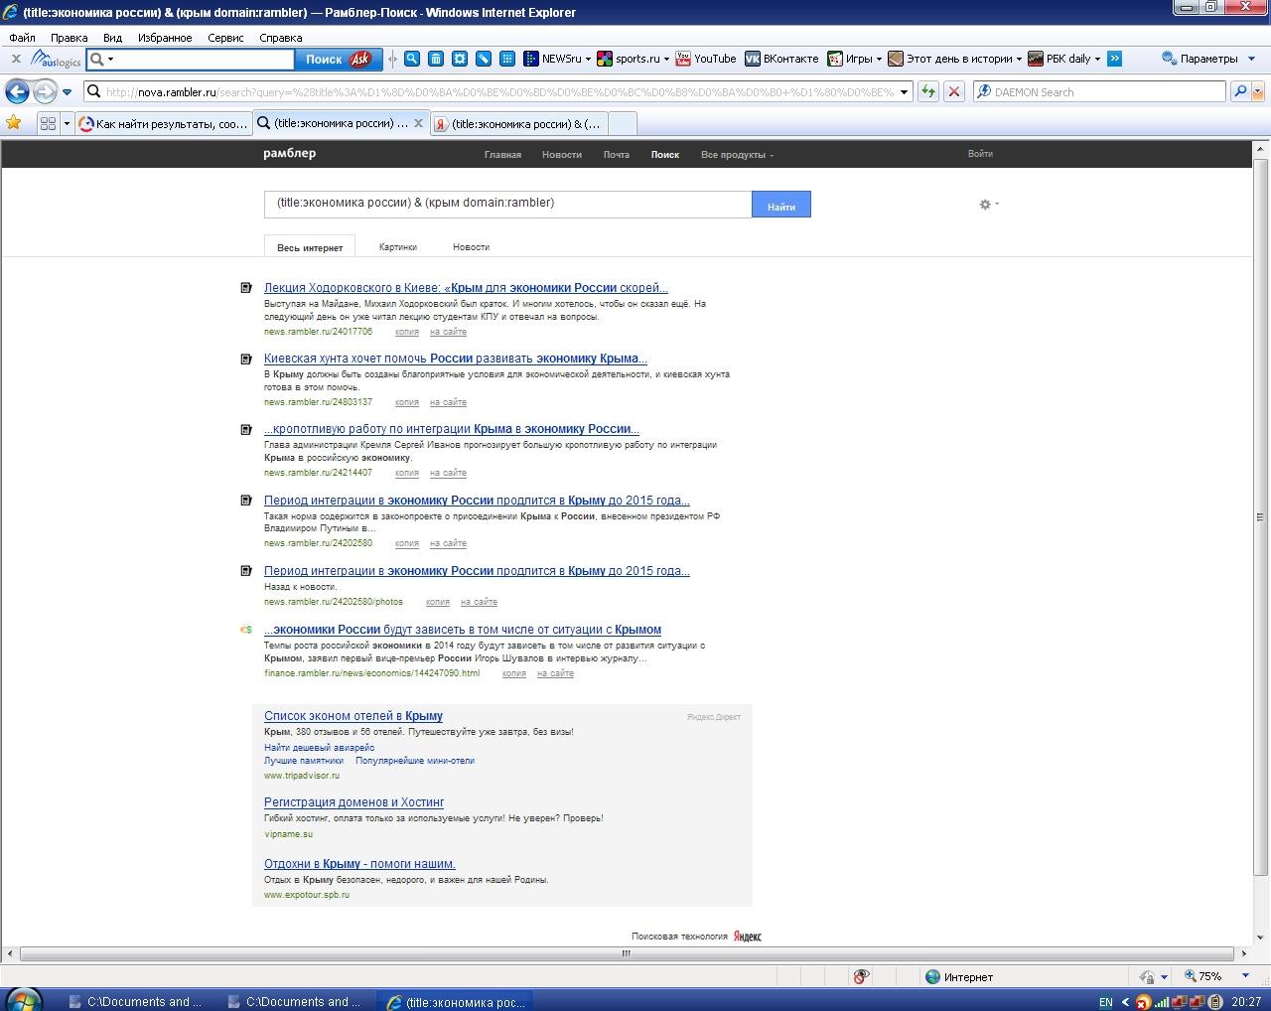Viewport: 1271px width, 1011px height.
Task: Click the Ask 'Поиск' toolbar button
Action: (339, 59)
